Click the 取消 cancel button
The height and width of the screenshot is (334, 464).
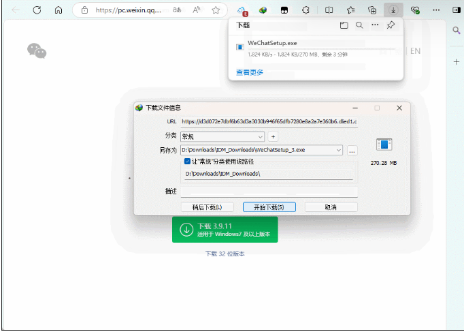click(331, 207)
